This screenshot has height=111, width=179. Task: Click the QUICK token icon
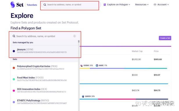tap(83, 96)
